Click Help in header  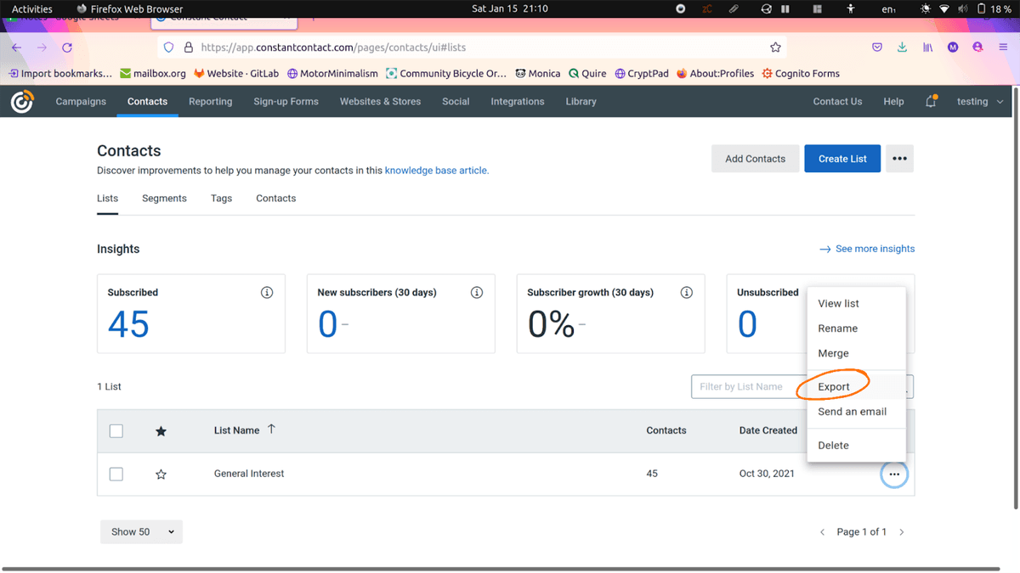click(893, 101)
